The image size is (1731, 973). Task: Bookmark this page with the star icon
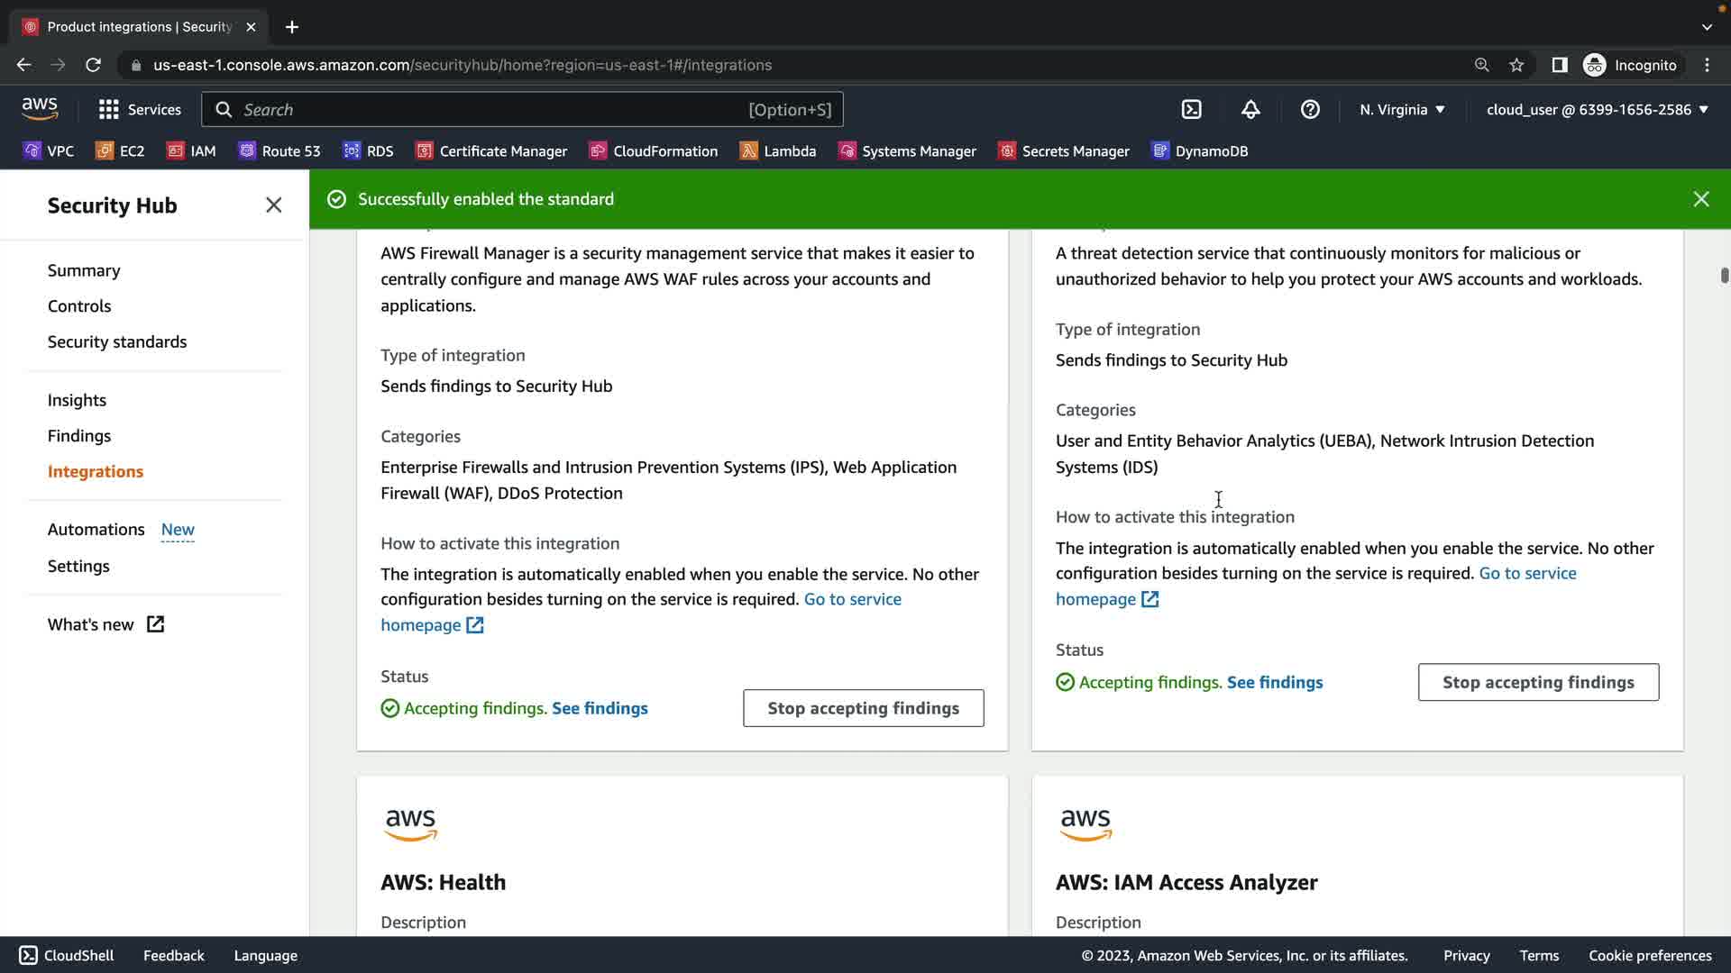(x=1516, y=65)
